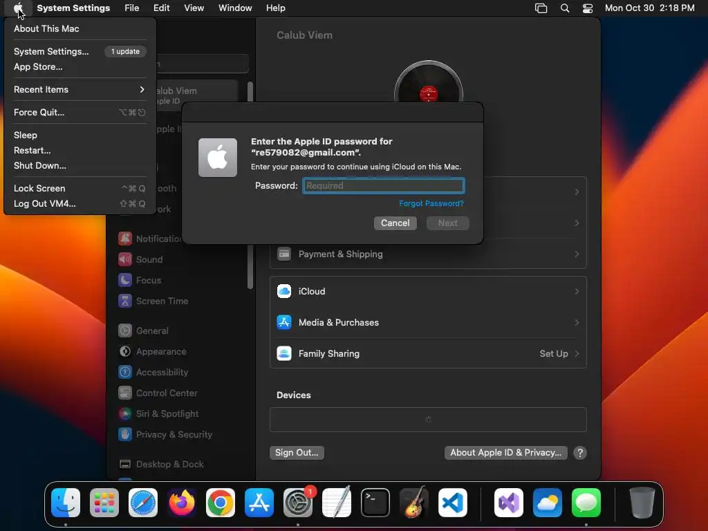Screen dimensions: 708x531
Task: Click the Family Sharing icon
Action: coord(284,353)
